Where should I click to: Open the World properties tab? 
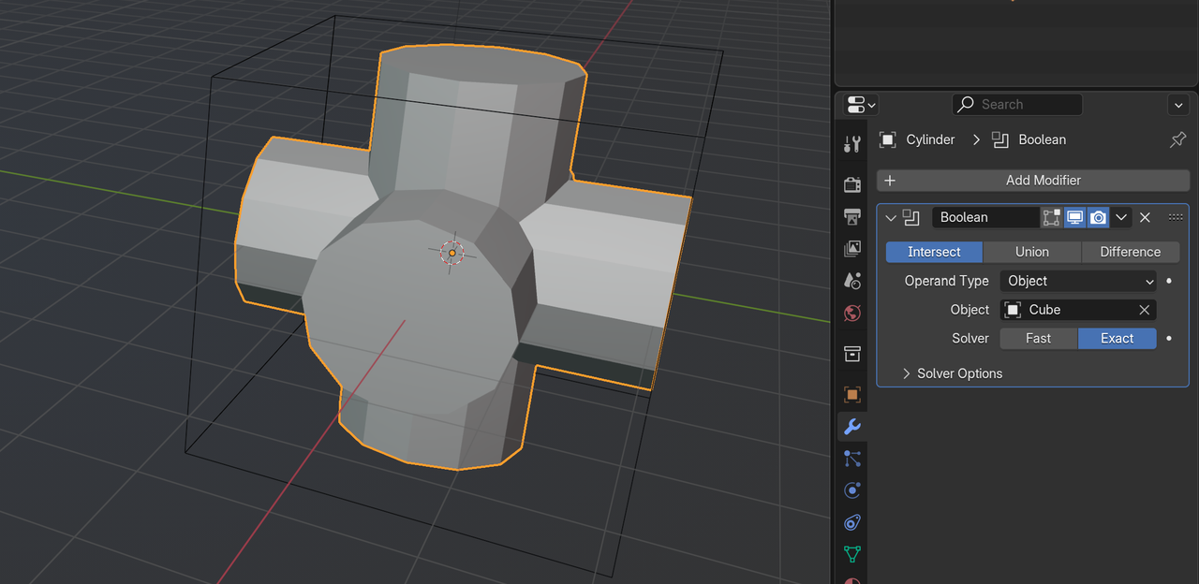click(851, 313)
